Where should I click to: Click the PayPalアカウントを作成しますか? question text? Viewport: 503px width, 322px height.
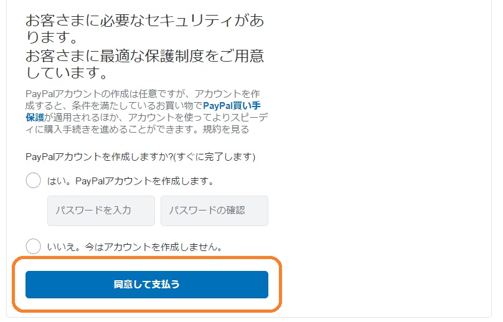[x=99, y=157]
